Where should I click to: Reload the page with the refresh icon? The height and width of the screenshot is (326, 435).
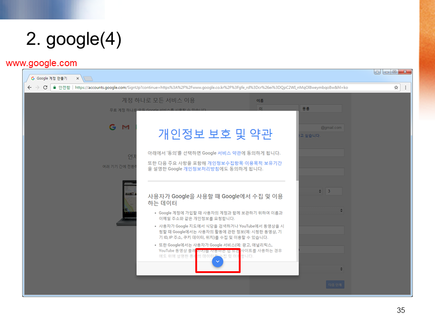(x=45, y=87)
